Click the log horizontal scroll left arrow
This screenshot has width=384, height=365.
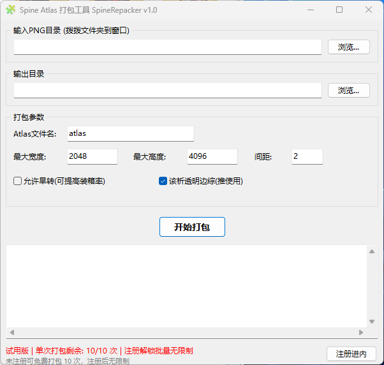point(12,332)
